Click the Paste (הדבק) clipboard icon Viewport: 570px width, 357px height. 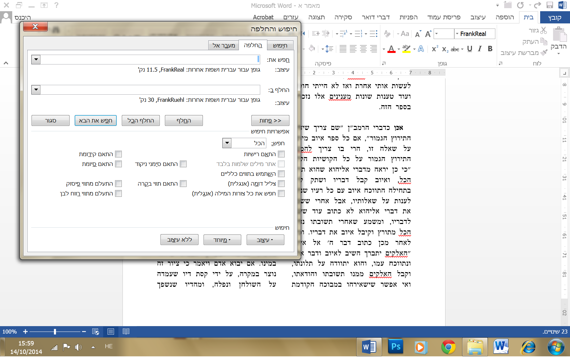pyautogui.click(x=559, y=35)
